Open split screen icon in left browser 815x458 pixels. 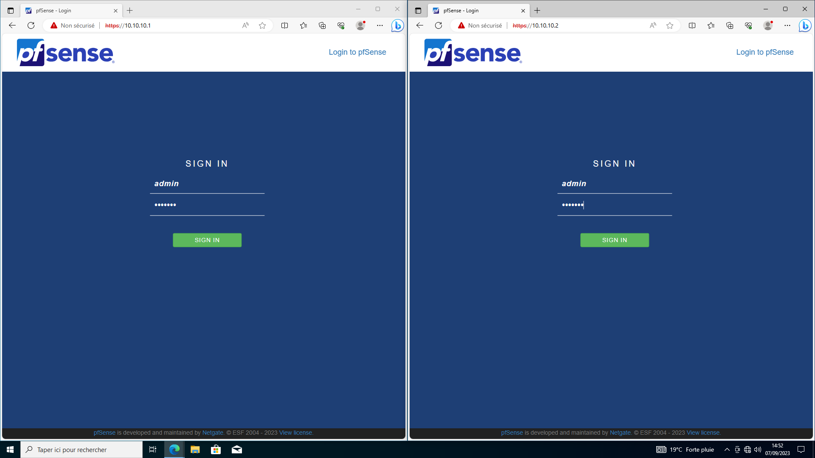coord(284,25)
